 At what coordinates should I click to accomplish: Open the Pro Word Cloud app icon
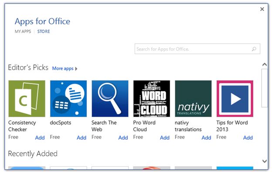[x=152, y=98]
